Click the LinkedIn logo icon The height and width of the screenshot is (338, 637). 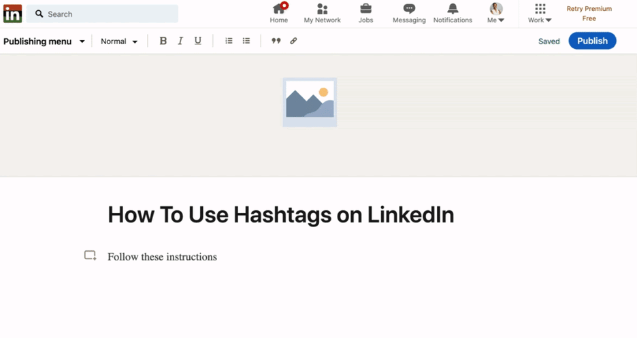[x=12, y=14]
